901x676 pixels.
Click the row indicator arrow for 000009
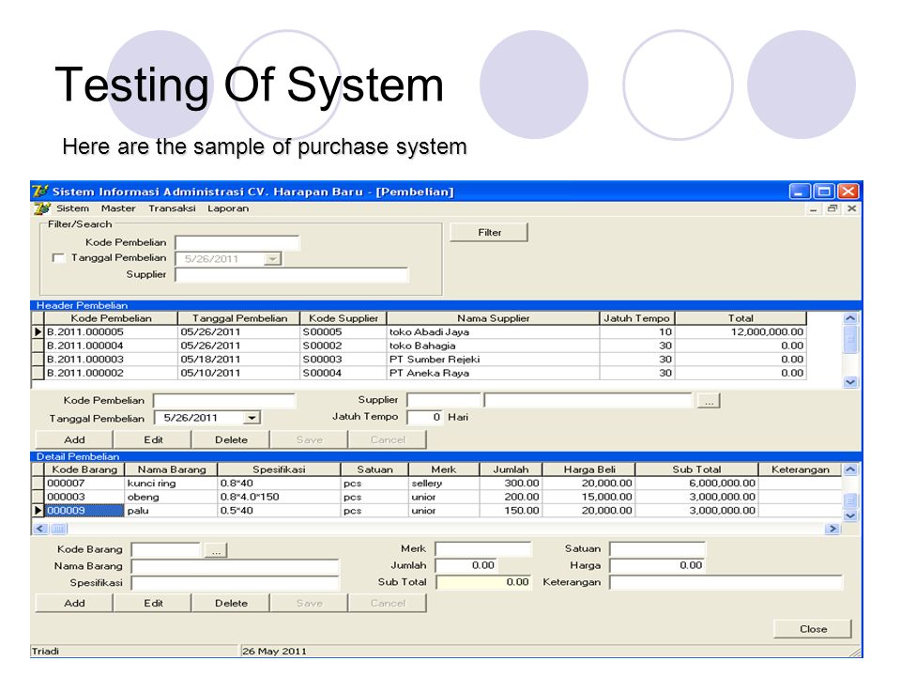[x=38, y=510]
